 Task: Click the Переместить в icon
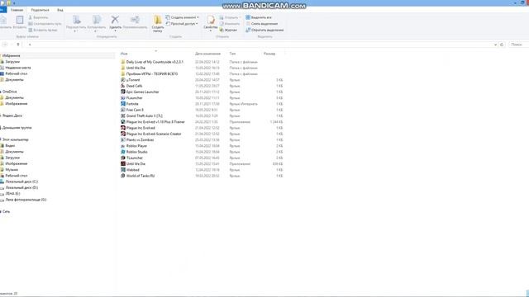pos(76,20)
